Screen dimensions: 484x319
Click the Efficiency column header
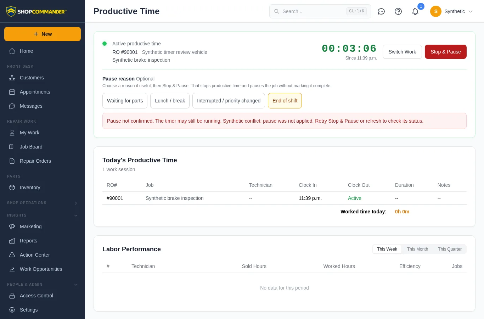[410, 266]
